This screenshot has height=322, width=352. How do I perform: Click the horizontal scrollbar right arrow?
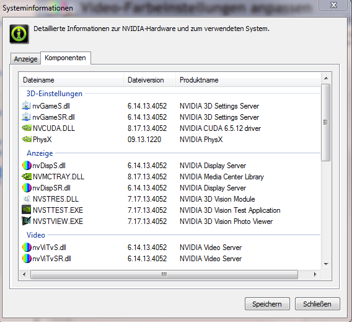[x=315, y=274]
